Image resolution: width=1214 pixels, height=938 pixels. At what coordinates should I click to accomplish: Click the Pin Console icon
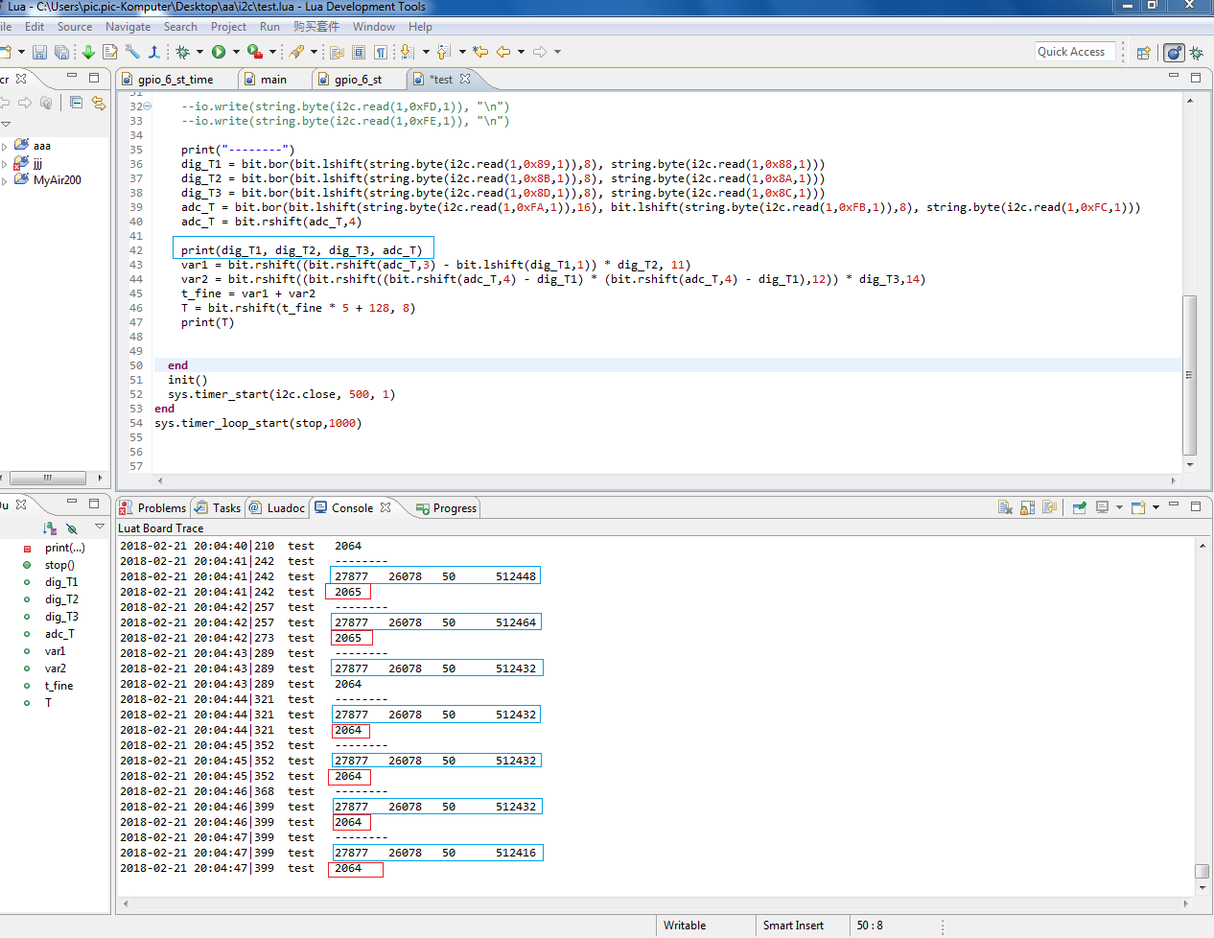click(x=1079, y=507)
